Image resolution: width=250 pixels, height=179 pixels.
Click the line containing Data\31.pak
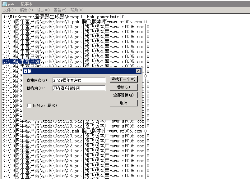pos(76,141)
